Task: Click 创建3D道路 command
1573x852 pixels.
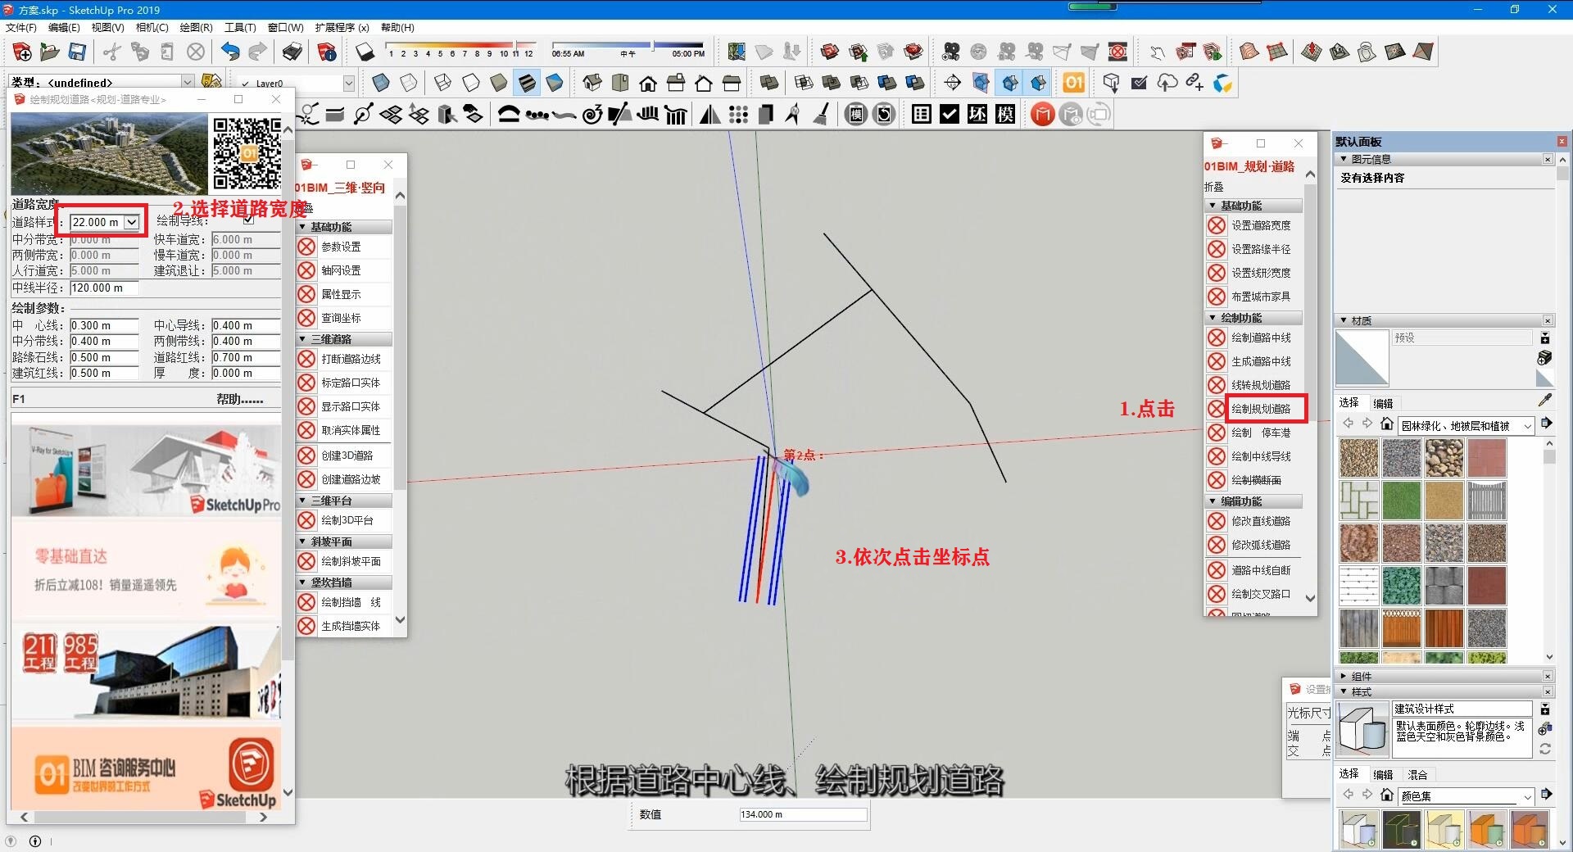Action: click(x=347, y=455)
